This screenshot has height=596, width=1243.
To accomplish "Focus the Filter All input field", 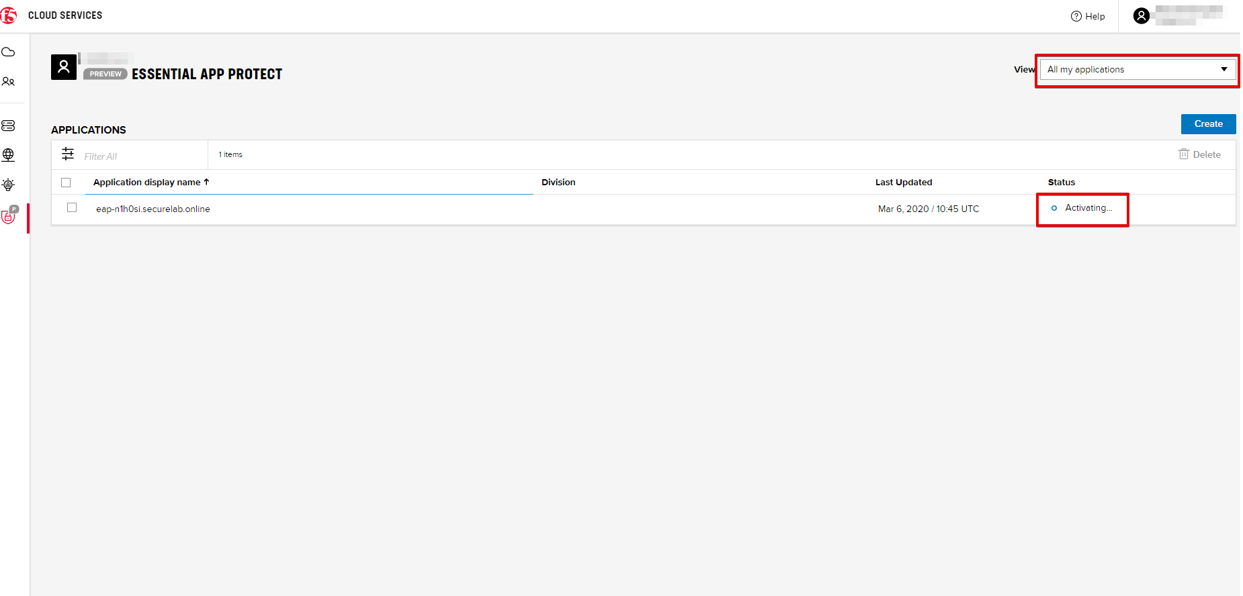I will coord(141,156).
